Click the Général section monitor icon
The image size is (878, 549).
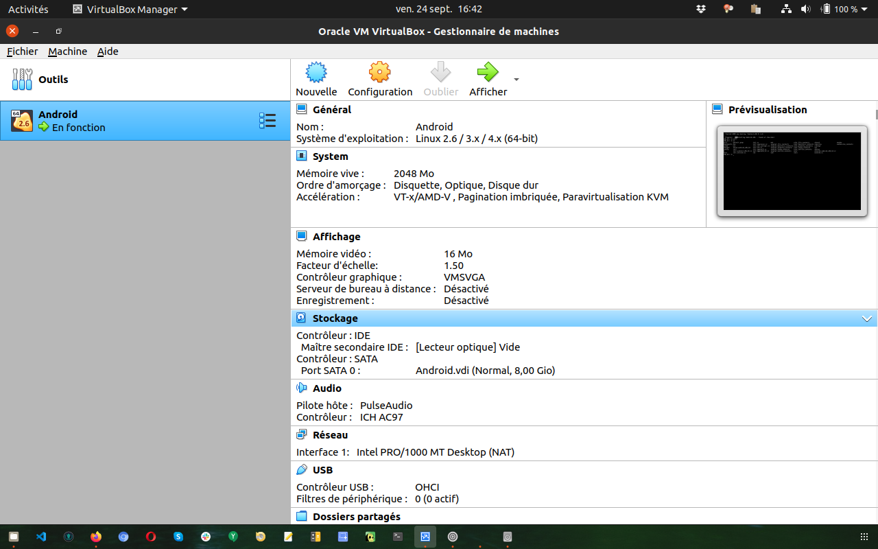[x=302, y=109]
